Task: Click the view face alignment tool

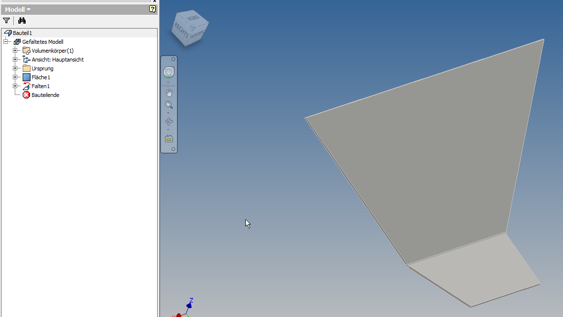Action: tap(169, 138)
